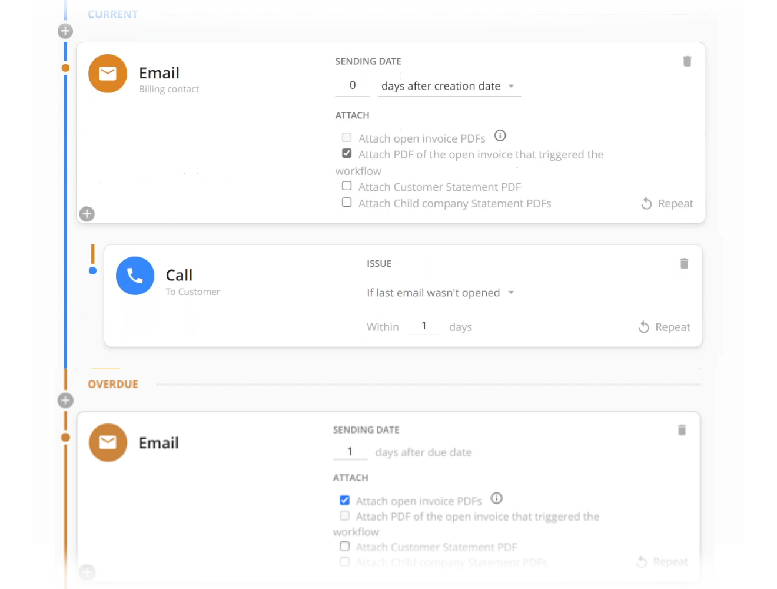Uncheck Attach PDF of triggering invoice in first email
The height and width of the screenshot is (589, 777).
347,154
